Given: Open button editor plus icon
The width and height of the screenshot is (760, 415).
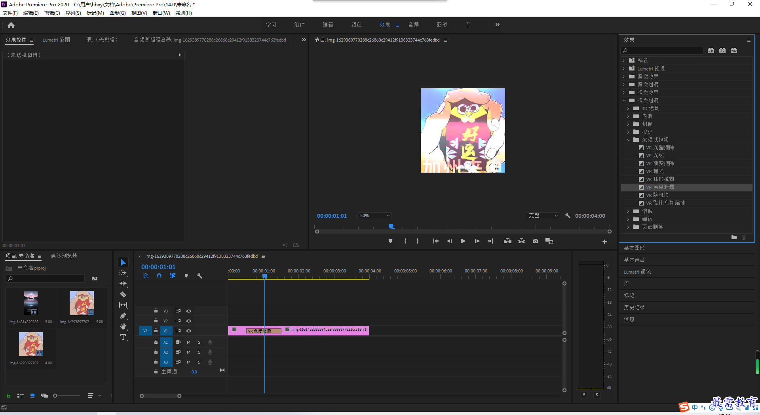Looking at the screenshot, I should point(604,242).
